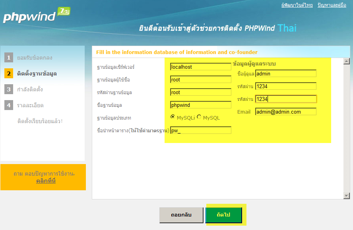The width and height of the screenshot is (353, 230).
Task: Click the รหัสผ่านฐานข้อมูล label
Action: coord(114,92)
